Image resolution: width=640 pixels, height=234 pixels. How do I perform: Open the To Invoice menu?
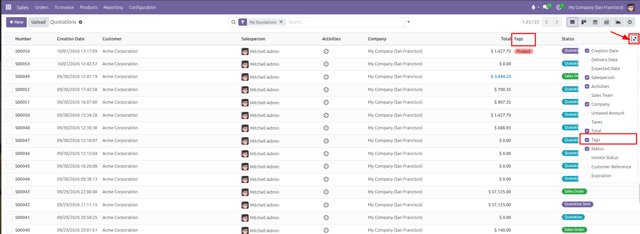point(64,7)
